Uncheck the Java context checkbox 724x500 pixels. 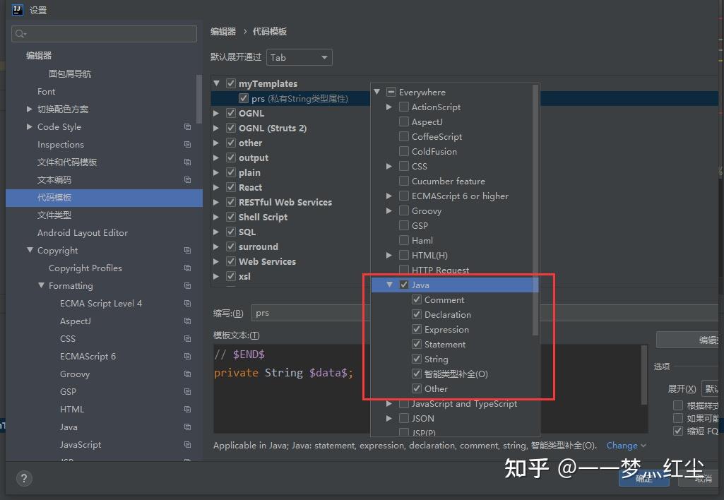click(404, 285)
